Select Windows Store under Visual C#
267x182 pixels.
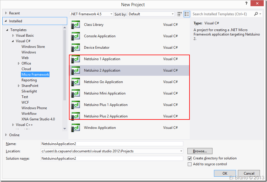(33, 47)
